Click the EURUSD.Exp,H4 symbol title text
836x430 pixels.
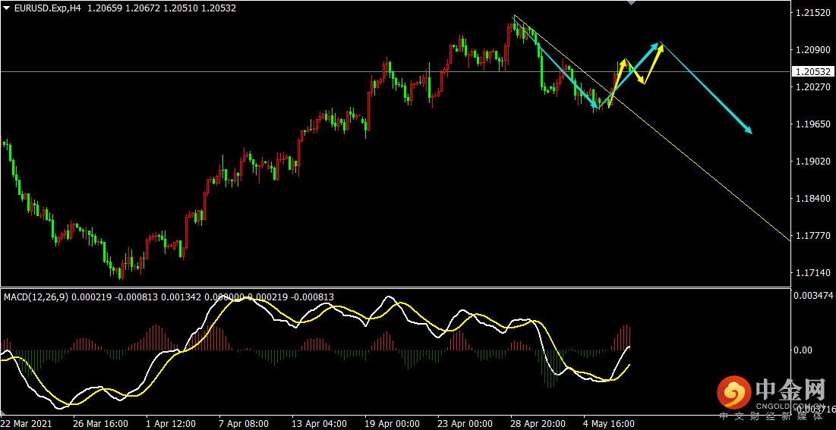point(47,8)
